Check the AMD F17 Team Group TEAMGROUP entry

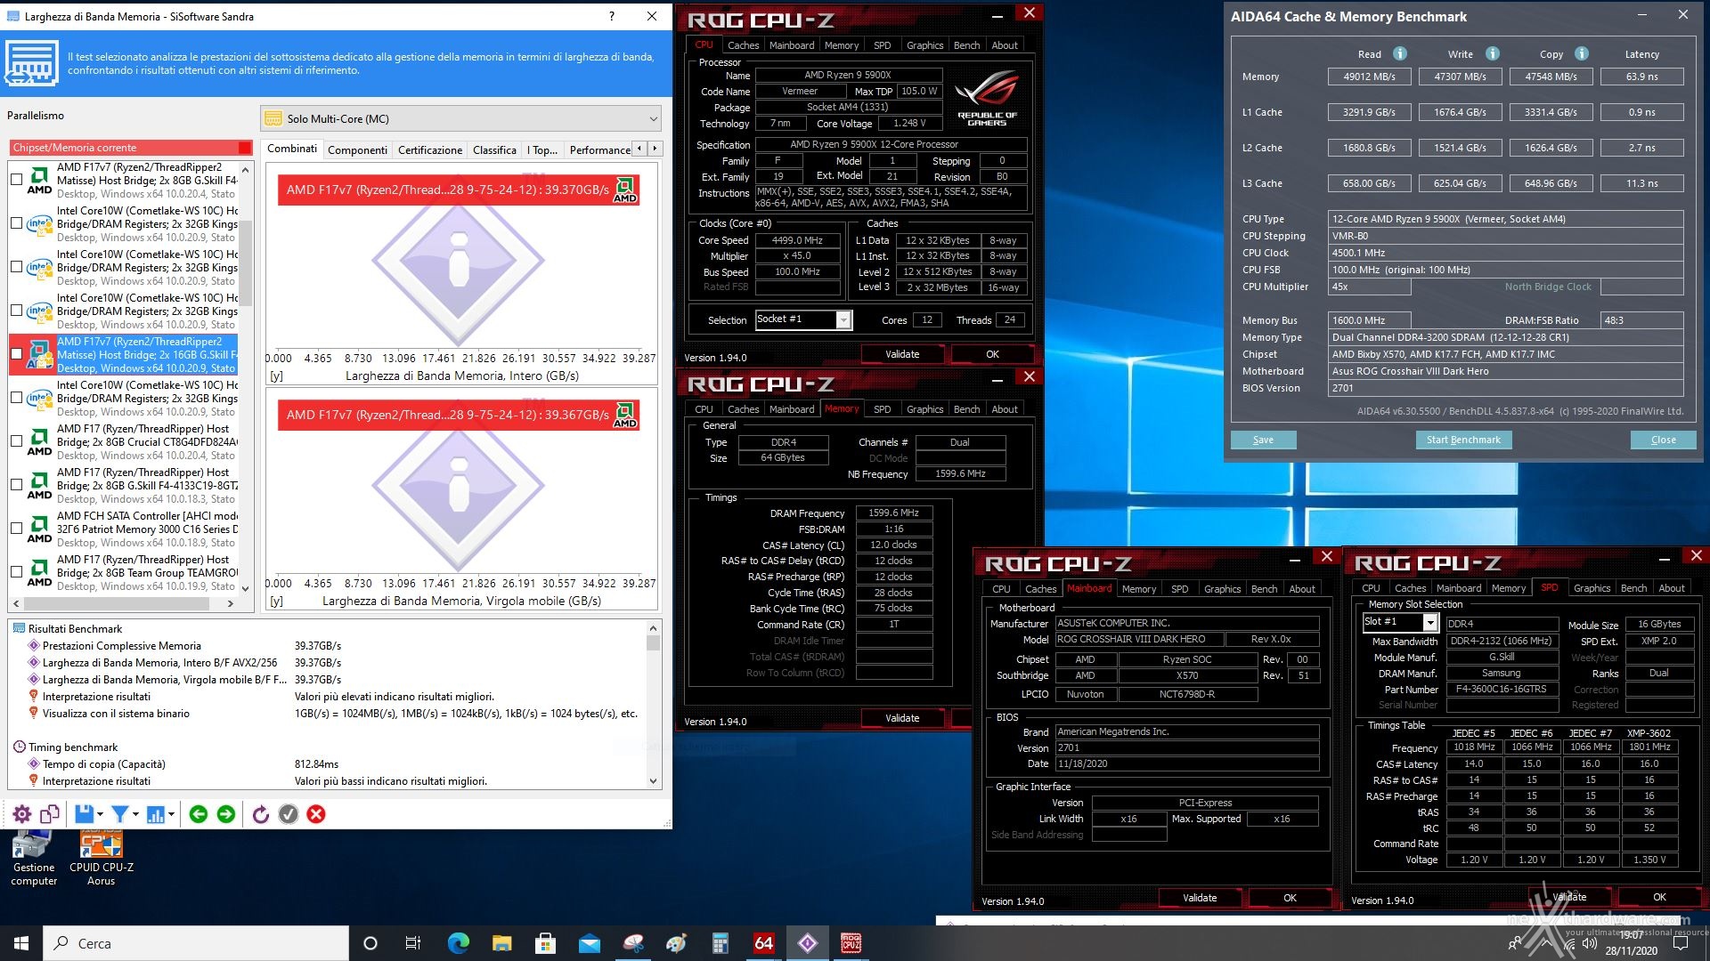click(x=16, y=572)
